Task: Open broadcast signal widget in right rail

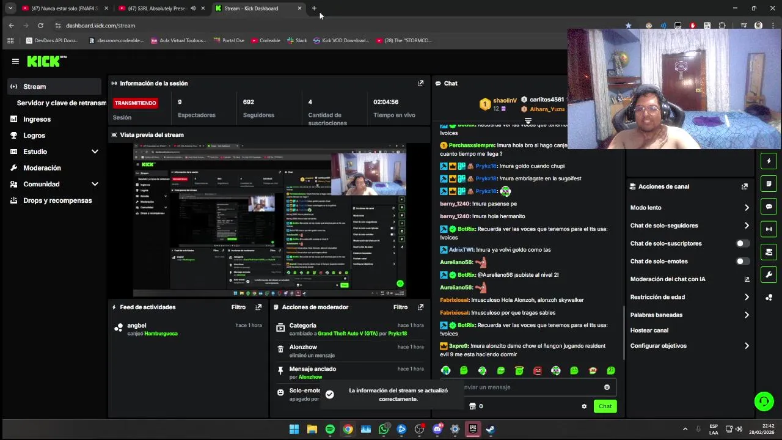Action: (769, 229)
